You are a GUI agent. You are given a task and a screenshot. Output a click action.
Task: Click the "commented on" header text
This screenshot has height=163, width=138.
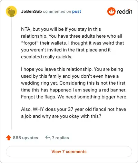tap(57, 11)
